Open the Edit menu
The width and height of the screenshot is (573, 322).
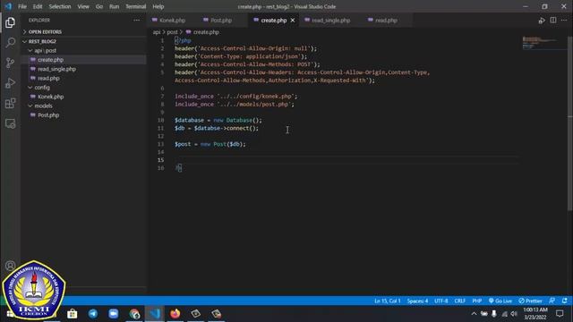click(38, 6)
